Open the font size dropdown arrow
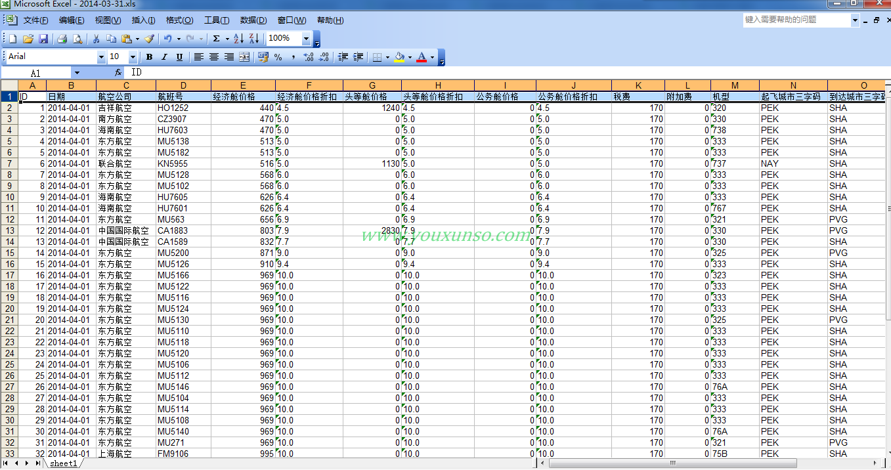 click(x=133, y=57)
